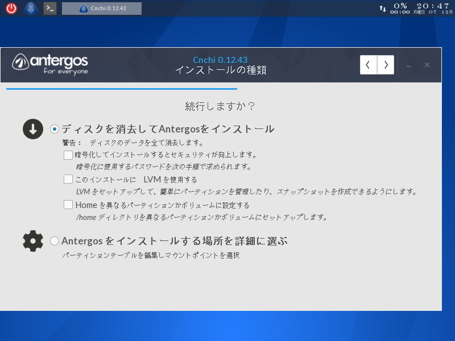Image resolution: width=455 pixels, height=341 pixels.
Task: Minimize the Cnchi installer window
Action: point(408,66)
